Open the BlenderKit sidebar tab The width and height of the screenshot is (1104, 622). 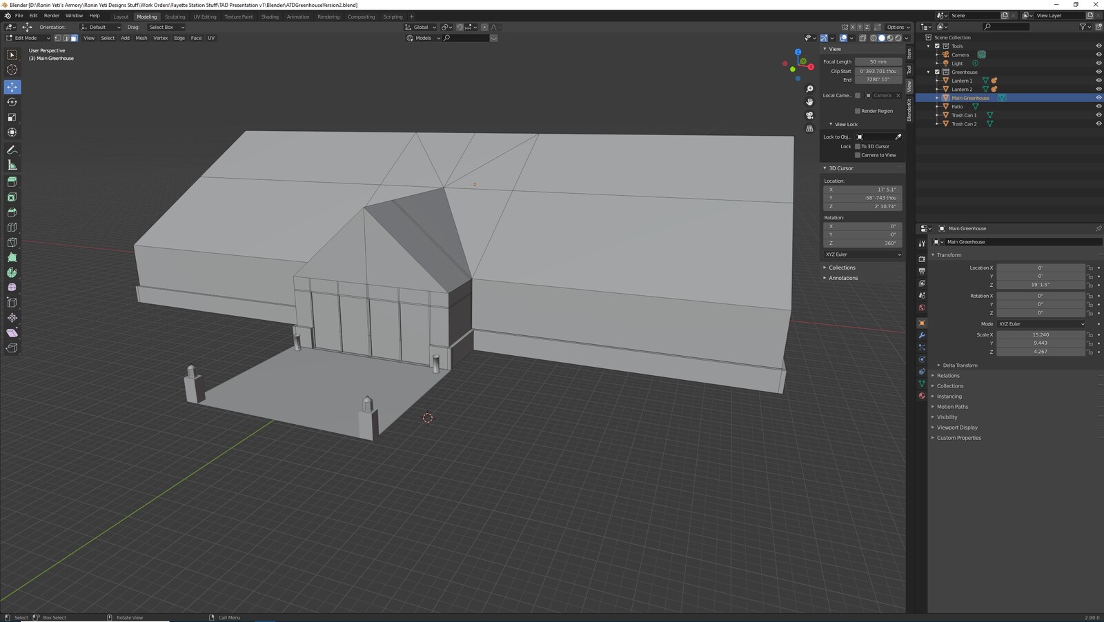(x=909, y=110)
